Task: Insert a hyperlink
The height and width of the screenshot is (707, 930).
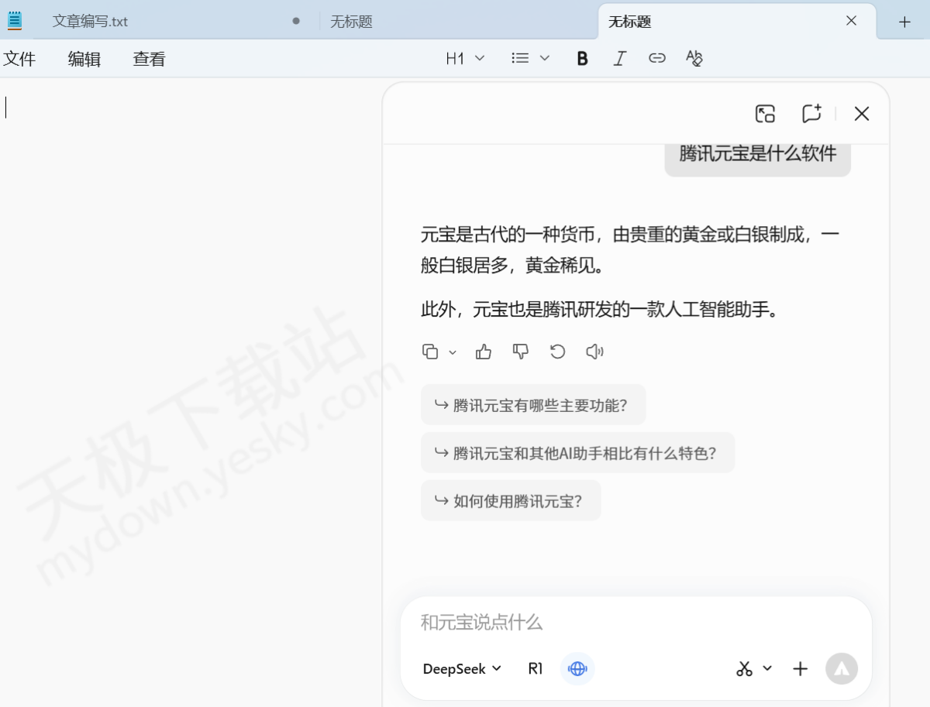Action: tap(656, 57)
